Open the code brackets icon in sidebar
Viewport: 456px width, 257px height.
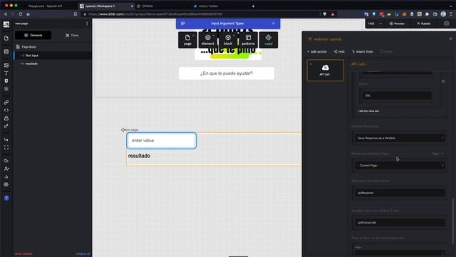click(x=6, y=110)
